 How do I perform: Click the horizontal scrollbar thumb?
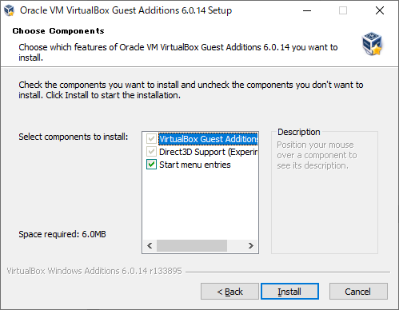(x=192, y=245)
